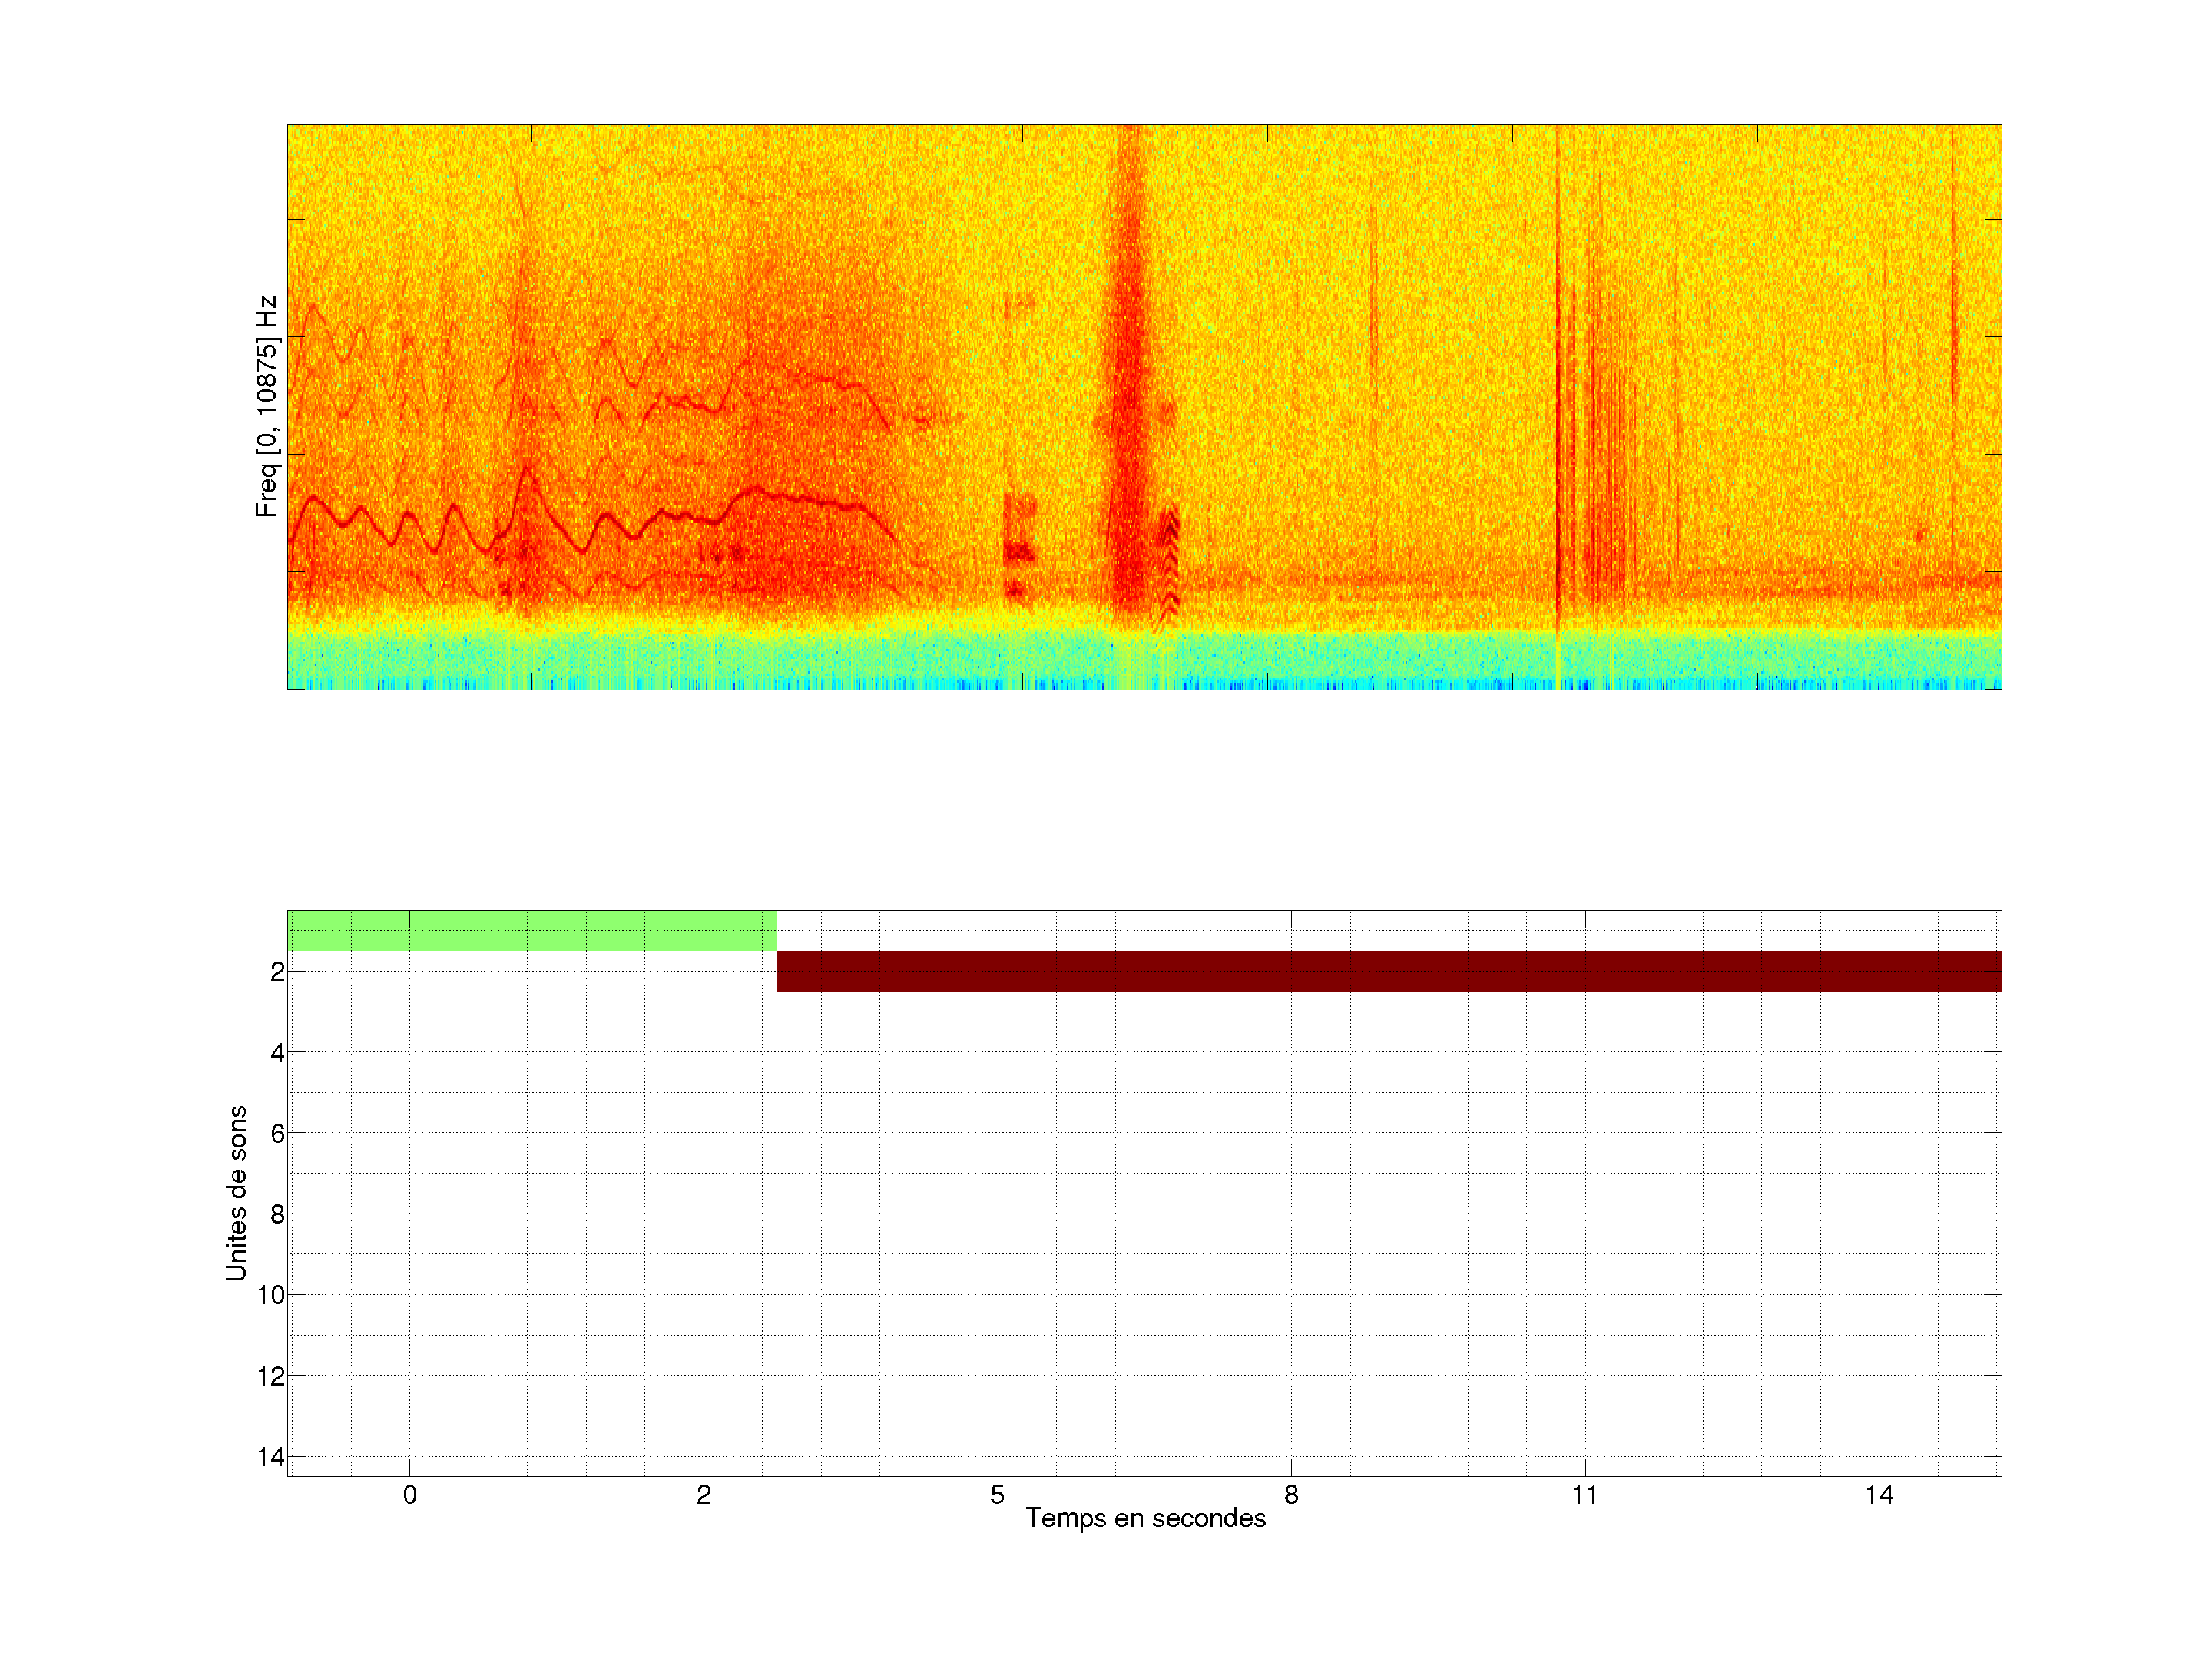Click y-axis tick label 4

[277, 1052]
